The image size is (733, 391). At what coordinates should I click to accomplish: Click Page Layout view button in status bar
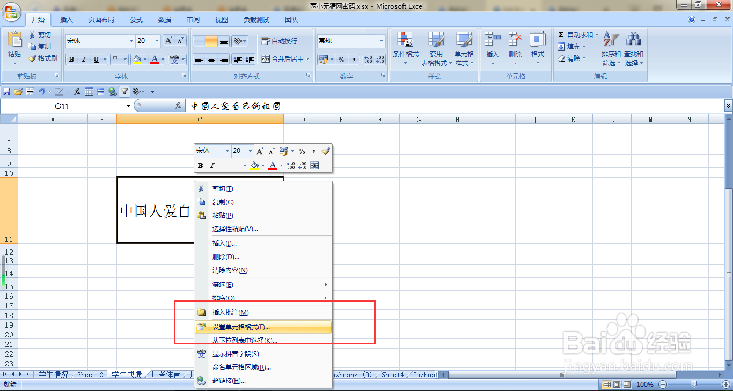coord(617,385)
